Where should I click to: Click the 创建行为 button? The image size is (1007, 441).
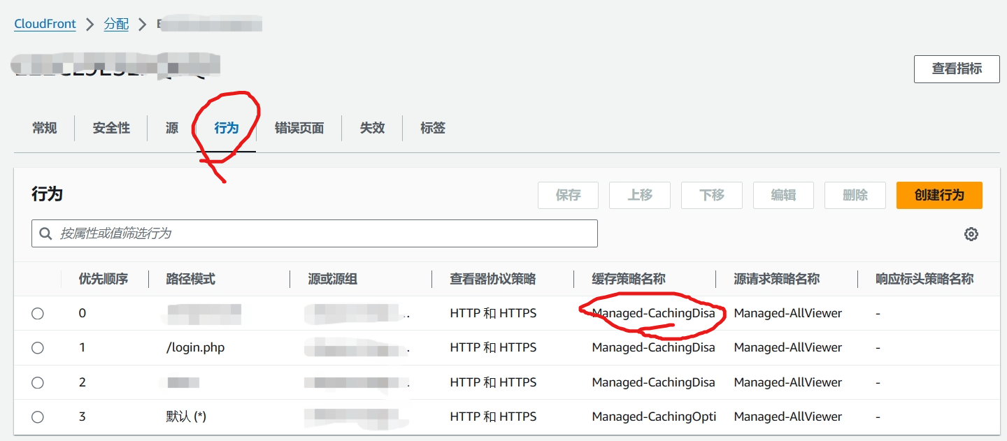coord(939,195)
